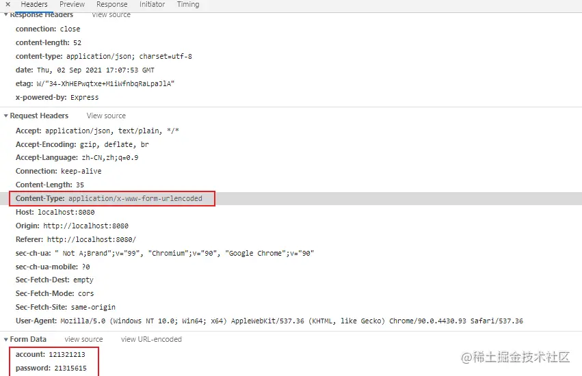The image size is (582, 376).
Task: Switch to the Headers tab
Action: point(34,5)
